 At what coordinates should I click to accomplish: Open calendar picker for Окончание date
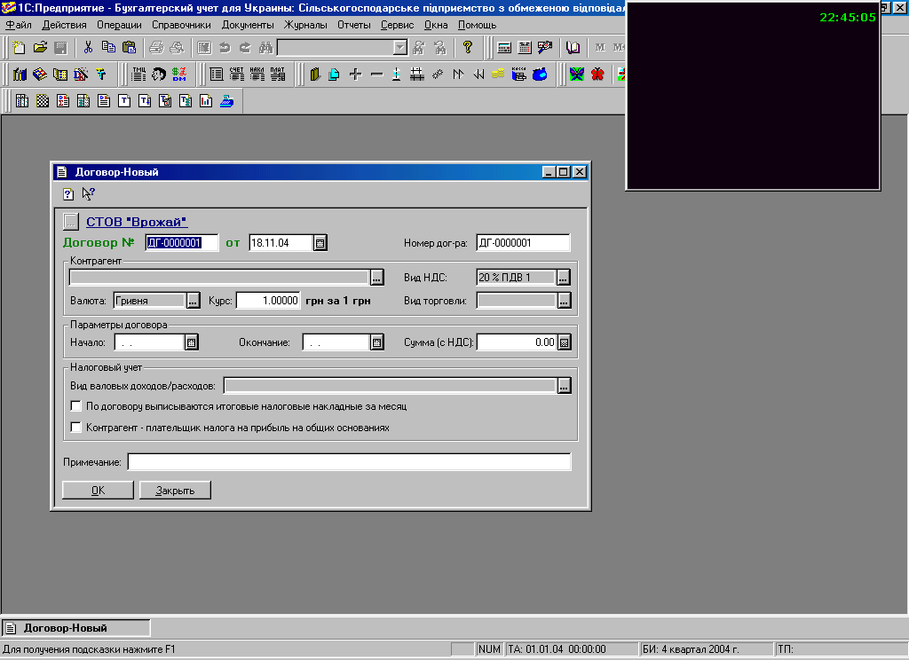coord(376,342)
